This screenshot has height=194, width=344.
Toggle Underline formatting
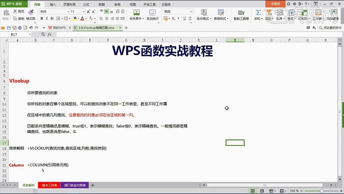click(x=52, y=19)
